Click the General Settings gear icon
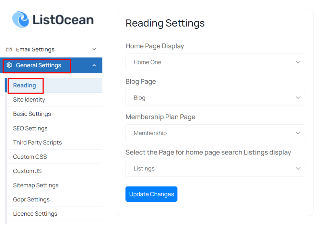This screenshot has height=226, width=332. click(9, 65)
